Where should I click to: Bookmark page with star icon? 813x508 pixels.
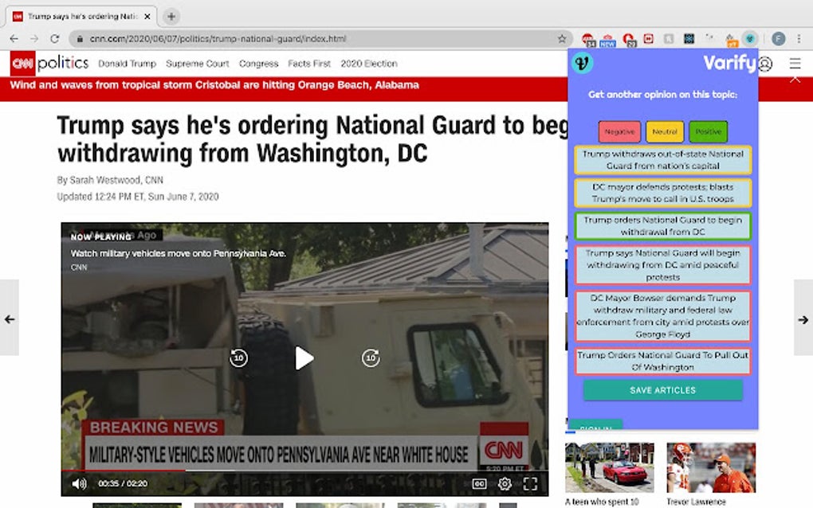pos(562,39)
